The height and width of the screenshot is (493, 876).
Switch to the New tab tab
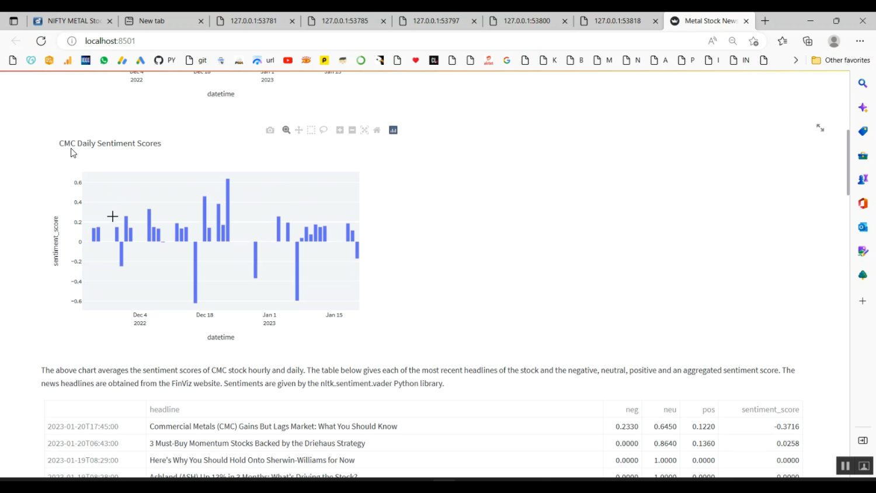point(164,21)
